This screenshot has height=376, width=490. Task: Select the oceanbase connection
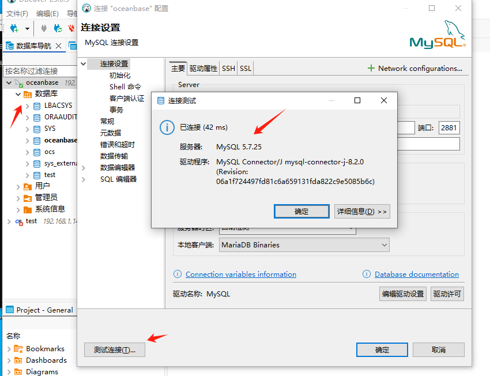pyautogui.click(x=42, y=82)
